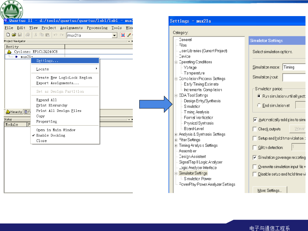The height and width of the screenshot is (231, 308).
Task: Choose Open in Main Window
Action: click(65, 130)
